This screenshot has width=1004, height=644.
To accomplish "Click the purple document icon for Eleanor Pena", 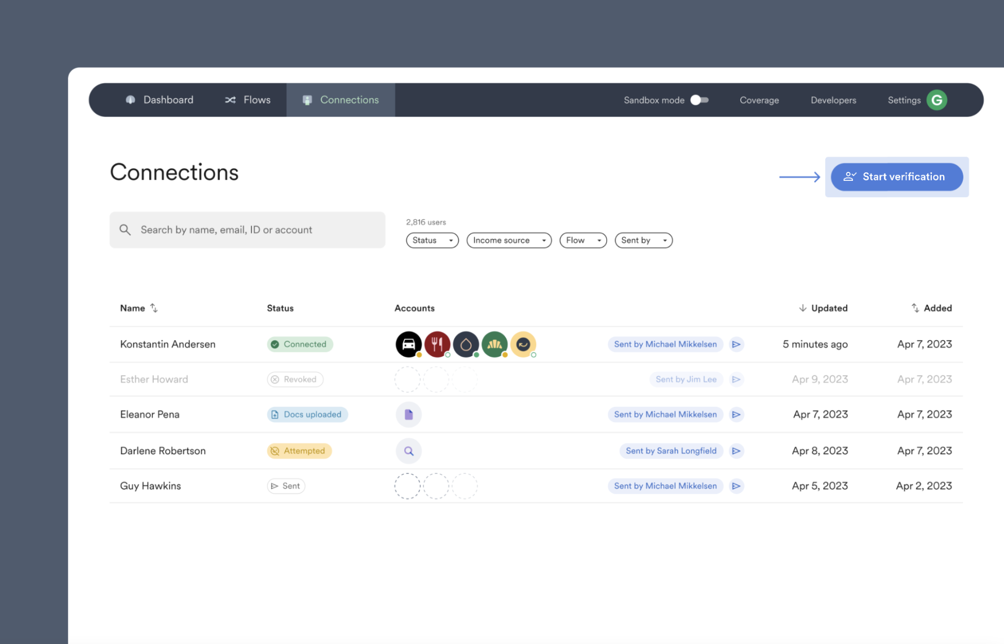I will [409, 415].
